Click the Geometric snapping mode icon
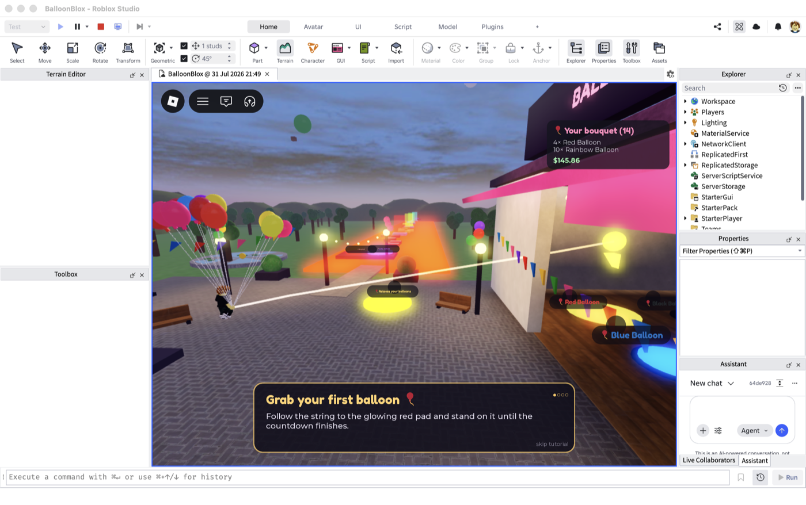 (159, 48)
